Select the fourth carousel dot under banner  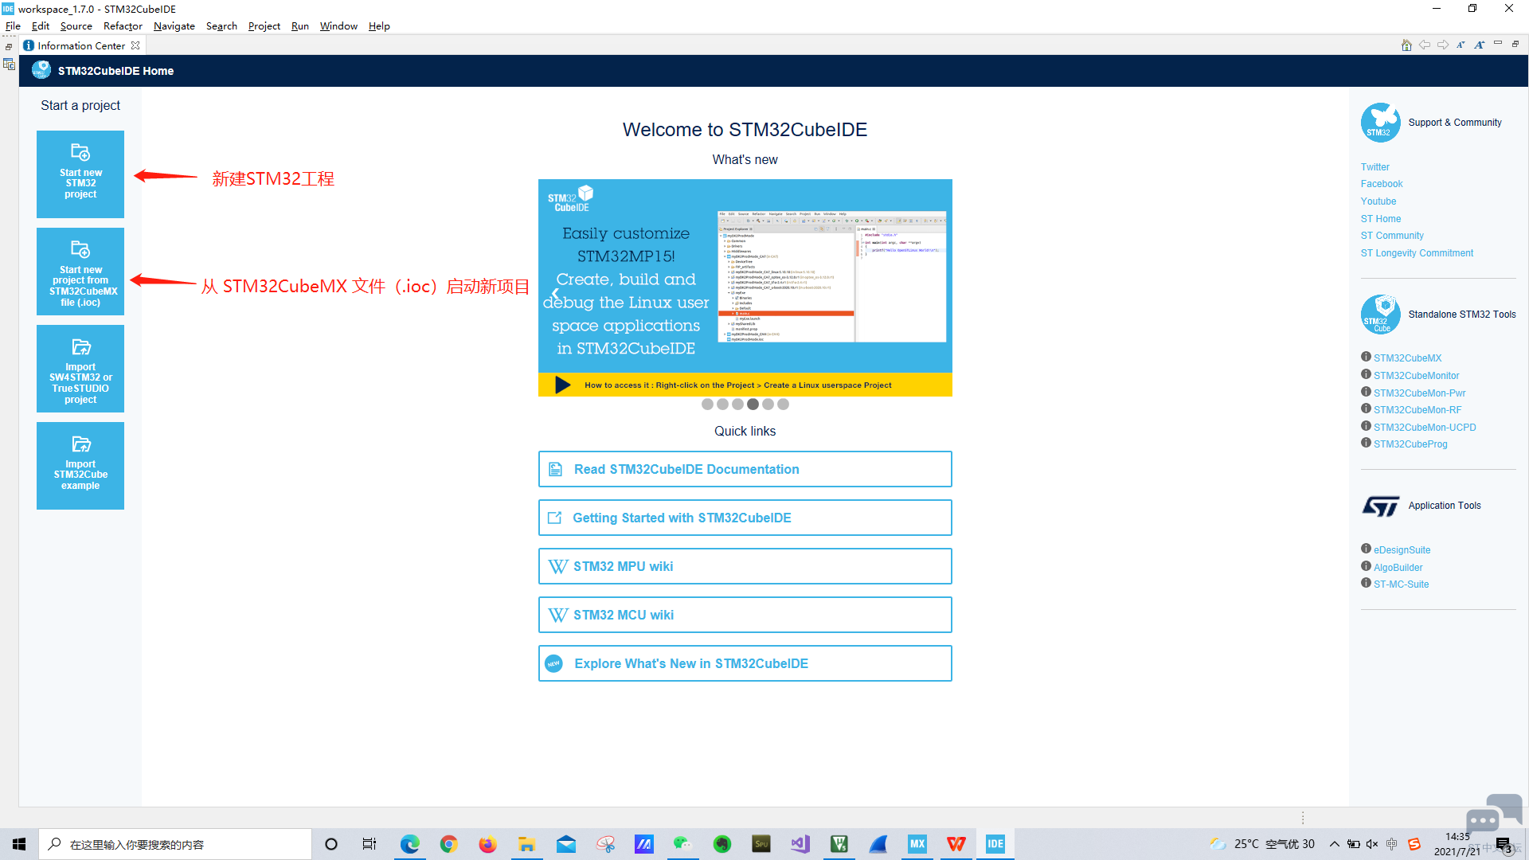click(x=753, y=405)
